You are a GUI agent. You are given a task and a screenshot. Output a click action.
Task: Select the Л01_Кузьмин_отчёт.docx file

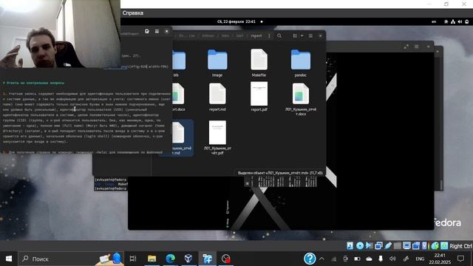point(301,94)
